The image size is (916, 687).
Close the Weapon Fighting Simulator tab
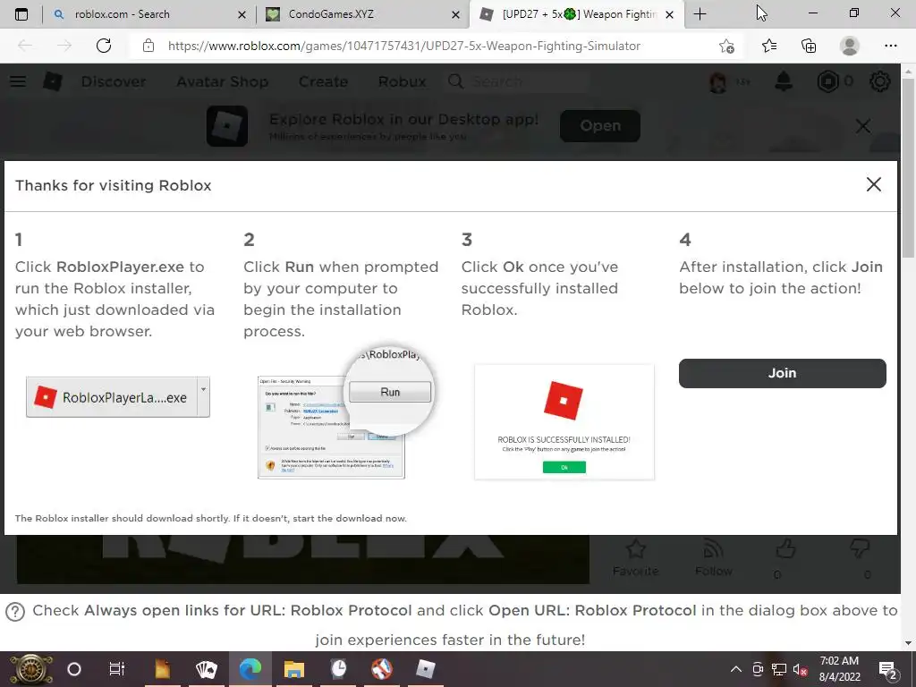[670, 15]
